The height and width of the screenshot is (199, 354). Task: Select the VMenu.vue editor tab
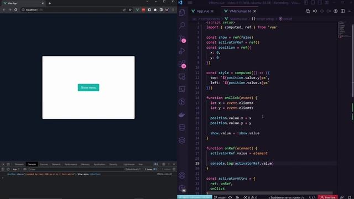(x=239, y=11)
